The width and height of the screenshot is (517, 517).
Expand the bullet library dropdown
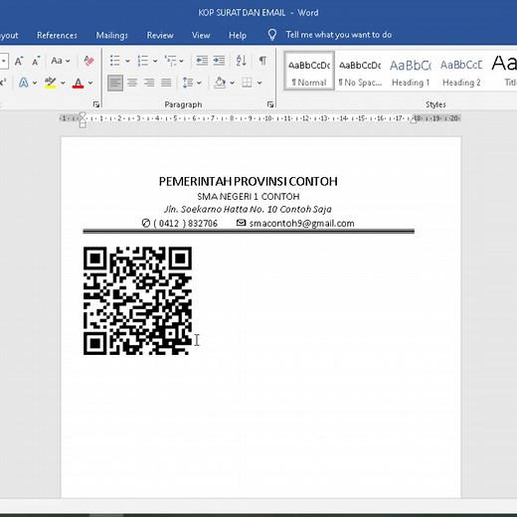[127, 61]
